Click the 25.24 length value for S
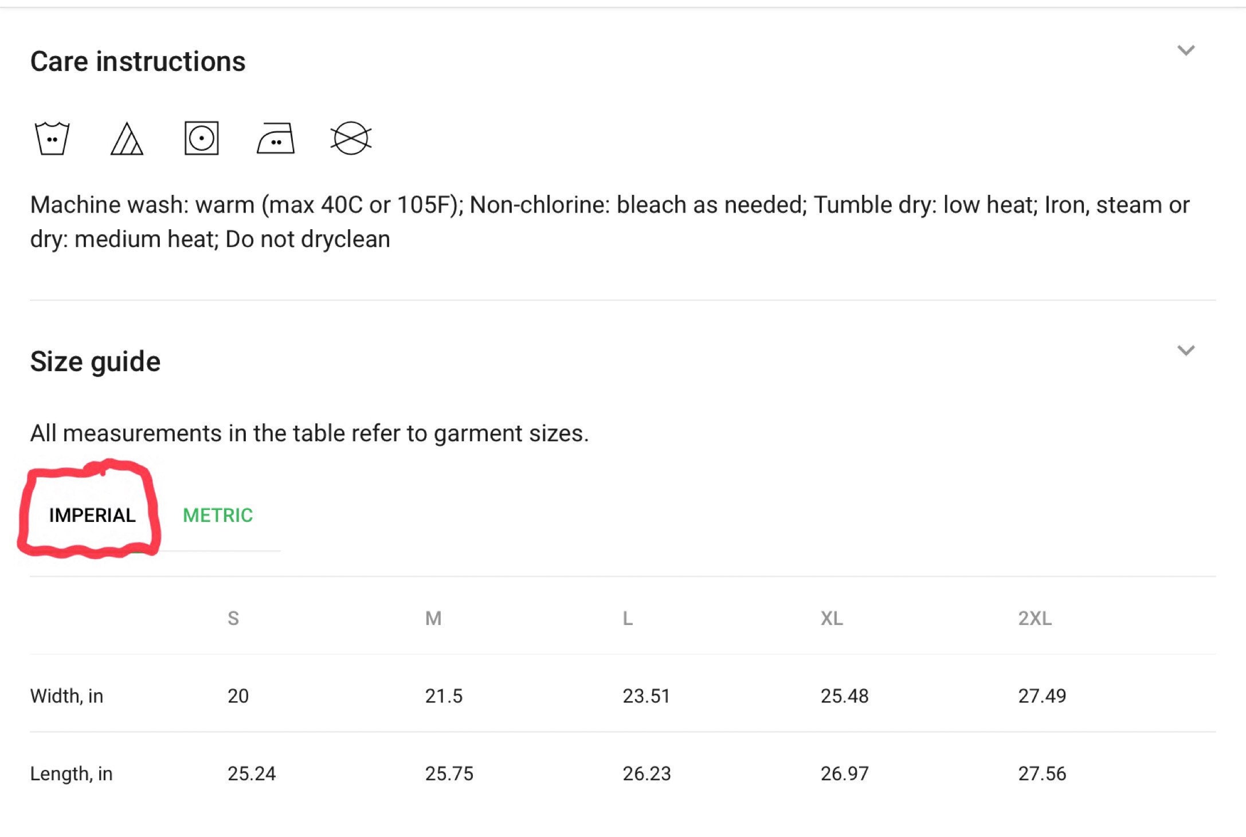The height and width of the screenshot is (837, 1246). pyautogui.click(x=252, y=774)
